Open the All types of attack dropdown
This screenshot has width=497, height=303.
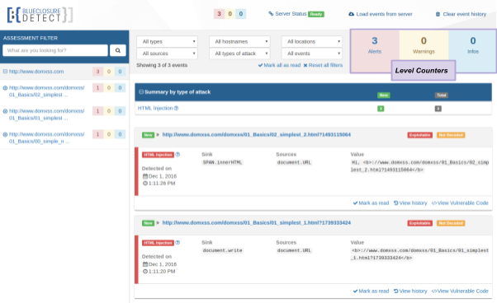coord(239,54)
